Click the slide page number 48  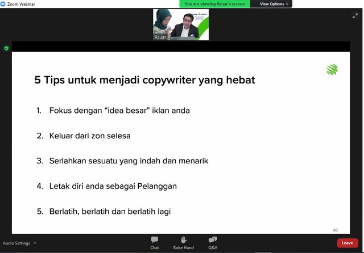point(335,230)
